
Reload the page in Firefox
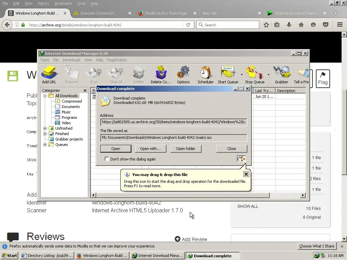[x=188, y=25]
